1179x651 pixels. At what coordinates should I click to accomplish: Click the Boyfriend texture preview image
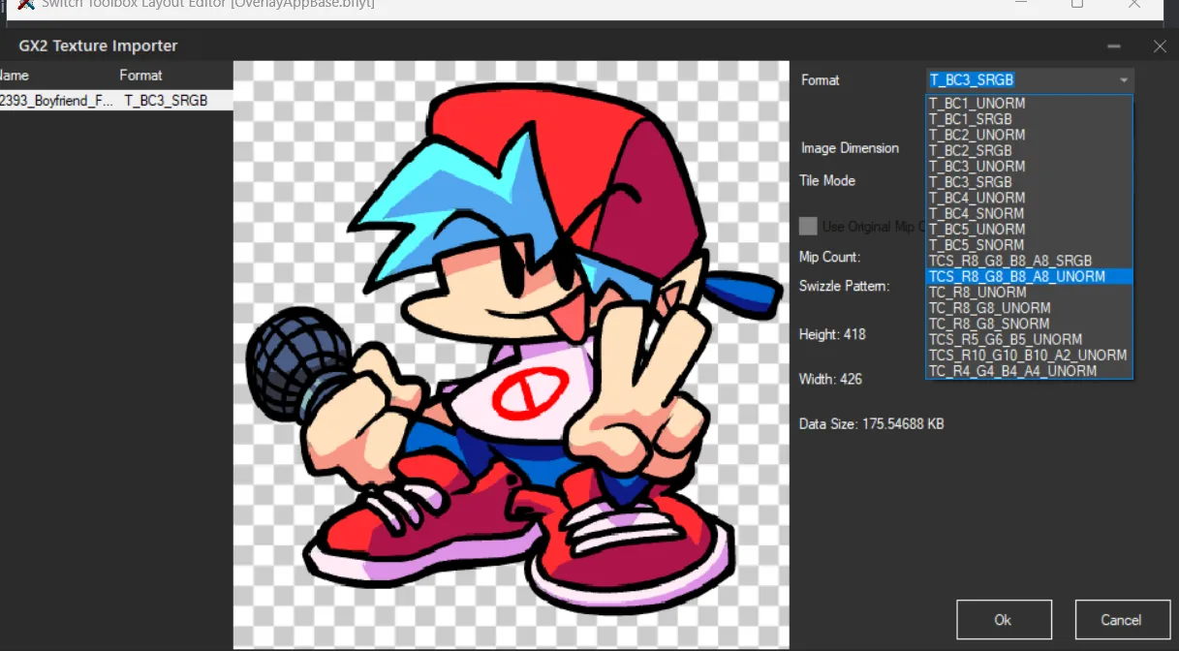pos(511,354)
